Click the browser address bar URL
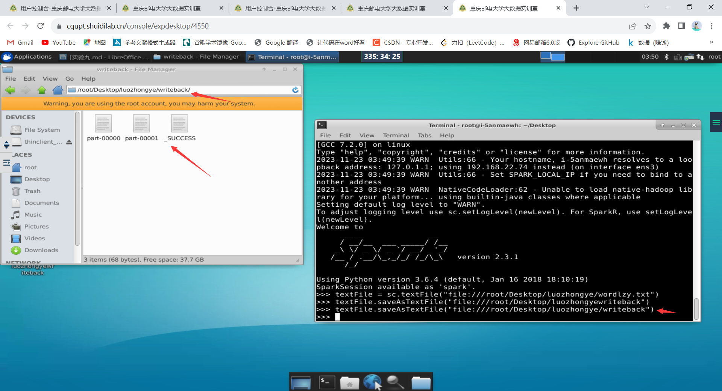 tap(138, 26)
